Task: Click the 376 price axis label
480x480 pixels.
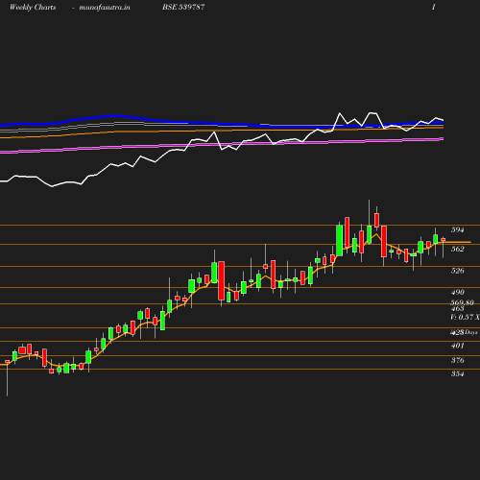Action: click(x=457, y=360)
